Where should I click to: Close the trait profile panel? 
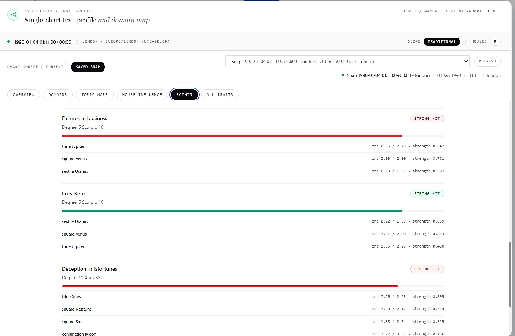point(494,11)
